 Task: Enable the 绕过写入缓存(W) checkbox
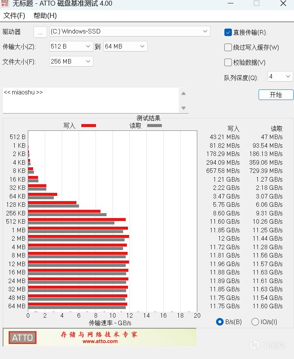click(228, 47)
